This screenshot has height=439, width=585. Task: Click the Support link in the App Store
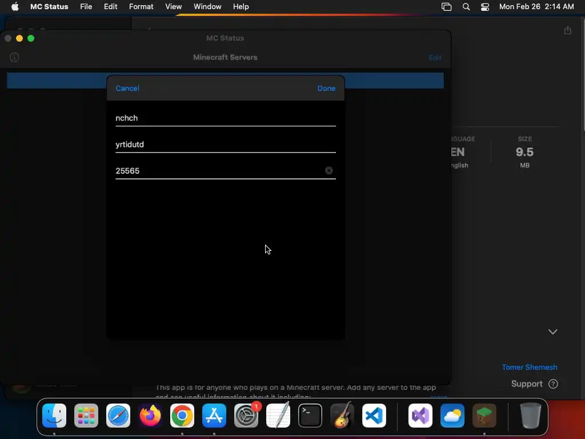point(534,384)
